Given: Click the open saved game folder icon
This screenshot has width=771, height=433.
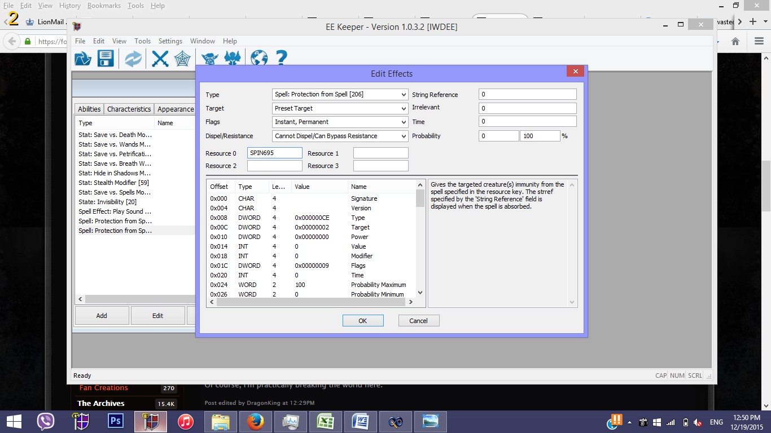Looking at the screenshot, I should (x=83, y=58).
